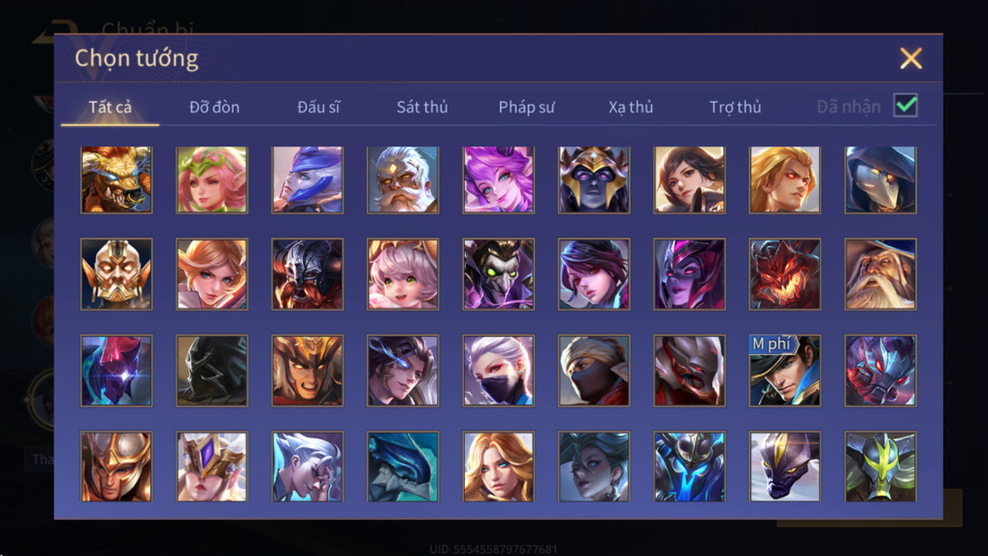The width and height of the screenshot is (988, 556).
Task: Switch to the "Đỡ đòn" tab
Action: tap(214, 107)
